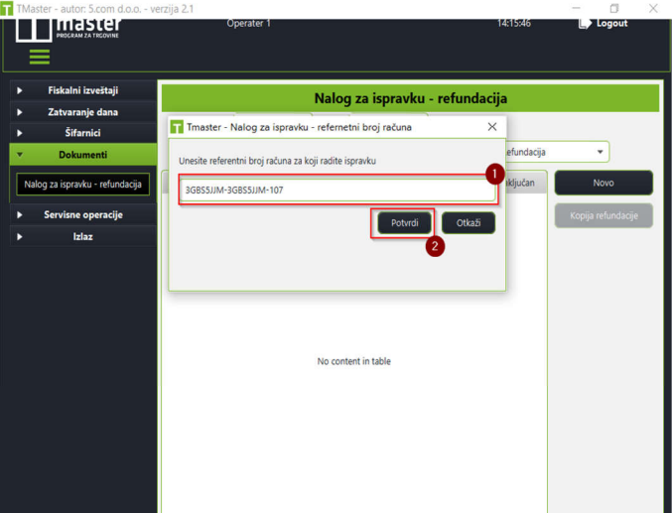Expand the Zatvaranje dana arrow
The width and height of the screenshot is (672, 513).
click(x=19, y=112)
